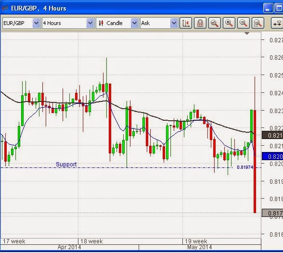This screenshot has width=283, height=253.
Task: Click the large red candle at the chart's right edge
Action: point(255,162)
